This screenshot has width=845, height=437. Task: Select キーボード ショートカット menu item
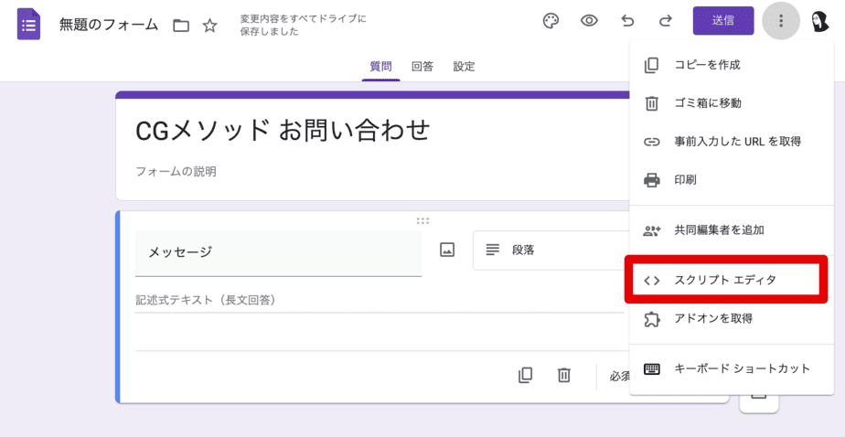[732, 369]
